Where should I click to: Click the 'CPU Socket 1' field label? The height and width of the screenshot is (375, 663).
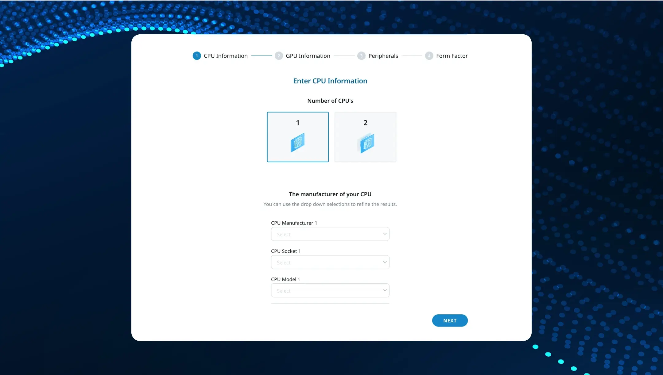pos(286,251)
